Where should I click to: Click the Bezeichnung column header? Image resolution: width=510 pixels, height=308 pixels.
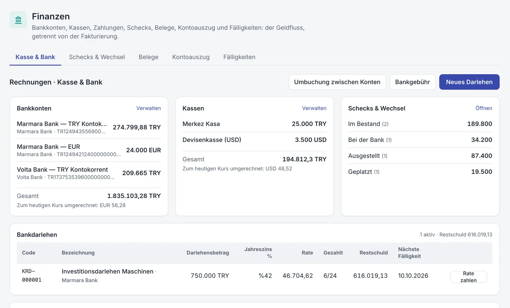tap(78, 253)
